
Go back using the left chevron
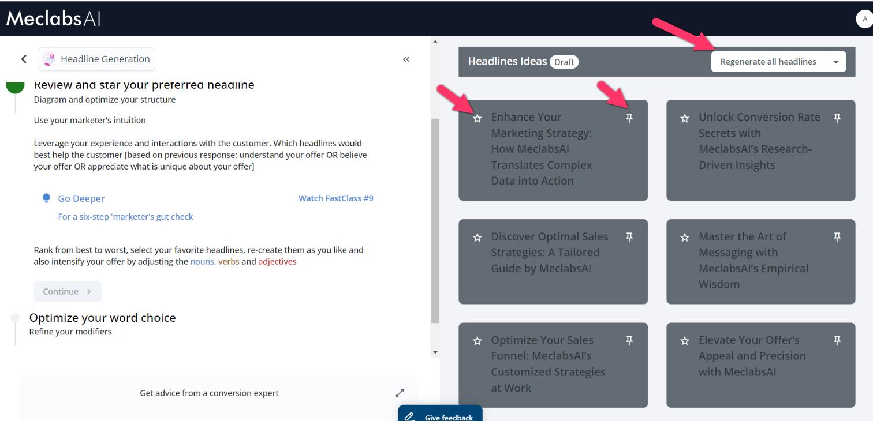tap(24, 59)
